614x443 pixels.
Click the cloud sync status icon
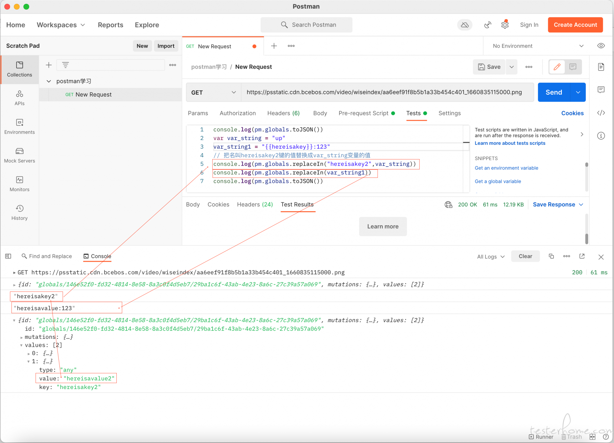click(x=465, y=25)
